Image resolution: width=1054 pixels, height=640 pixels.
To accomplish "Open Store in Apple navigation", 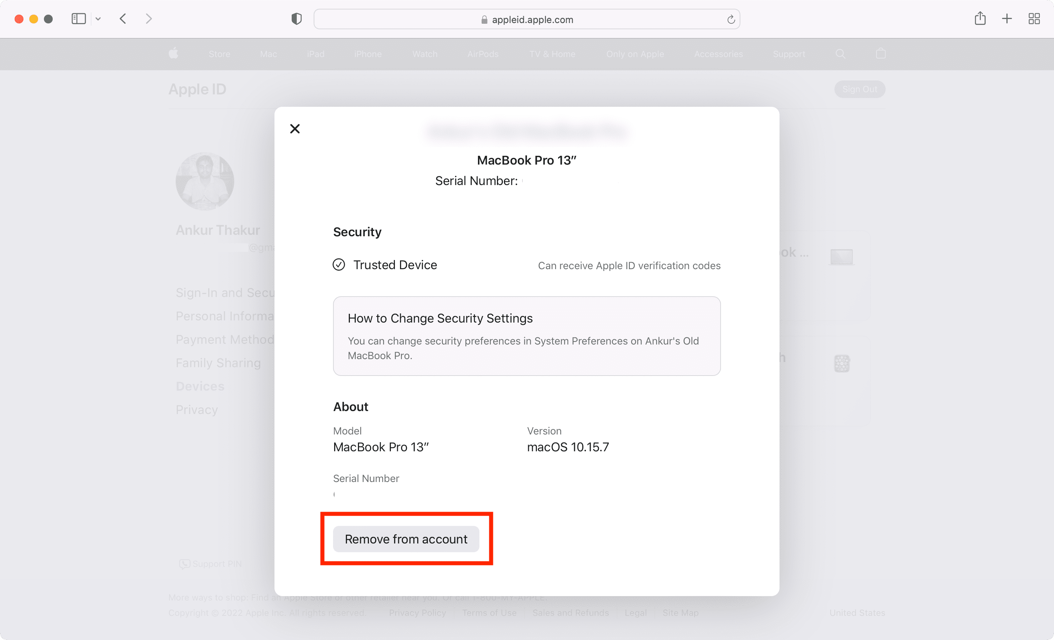I will coord(220,54).
